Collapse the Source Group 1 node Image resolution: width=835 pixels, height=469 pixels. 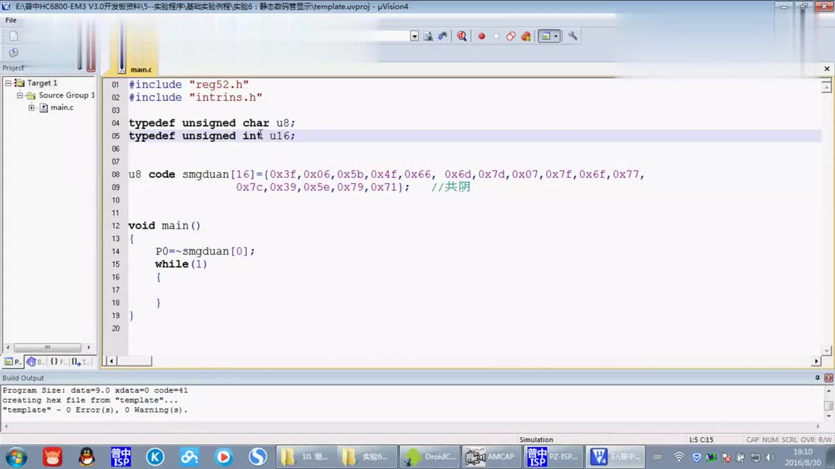point(20,95)
